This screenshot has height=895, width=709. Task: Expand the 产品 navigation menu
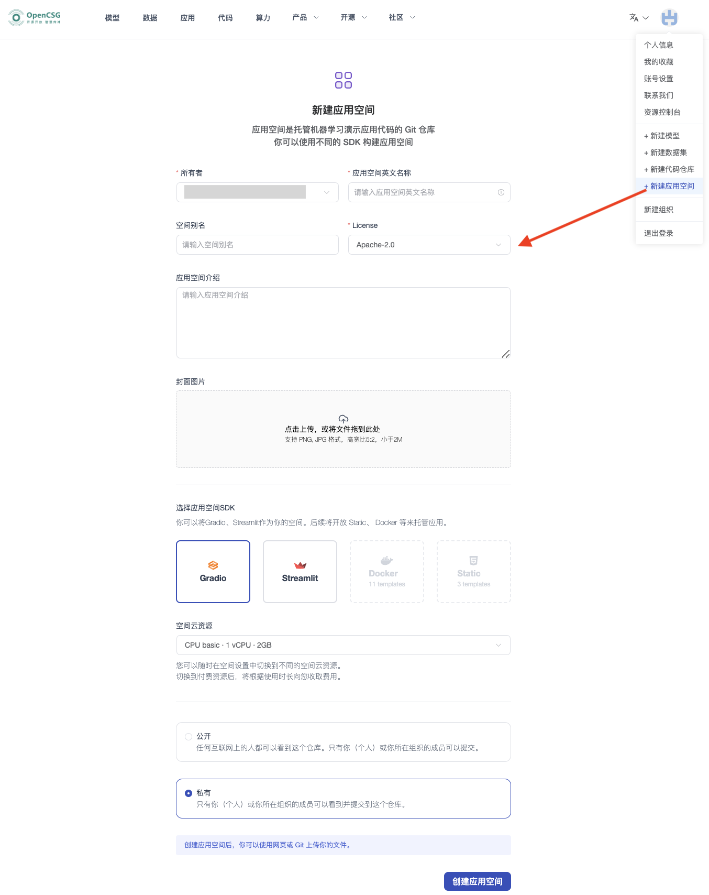point(305,18)
